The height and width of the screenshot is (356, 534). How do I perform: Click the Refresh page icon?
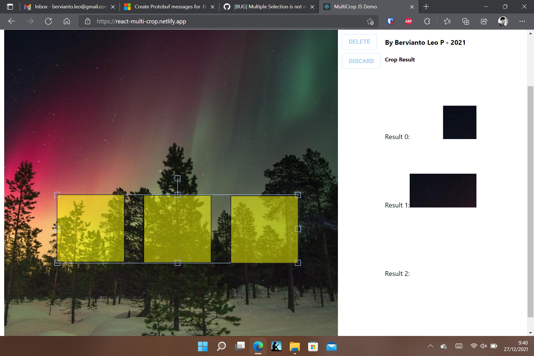pyautogui.click(x=48, y=21)
